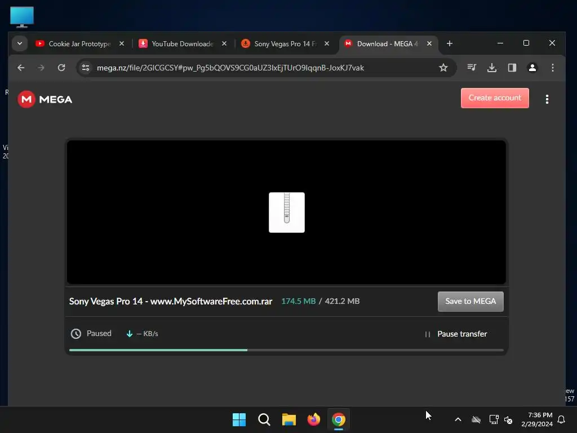Launch Firefox from the taskbar

(313, 419)
